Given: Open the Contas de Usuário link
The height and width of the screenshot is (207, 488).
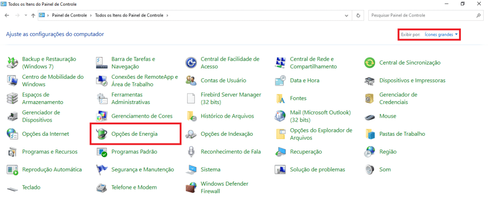Looking at the screenshot, I should coord(223,81).
